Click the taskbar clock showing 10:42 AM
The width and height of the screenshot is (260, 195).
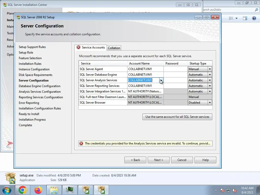click(x=247, y=190)
